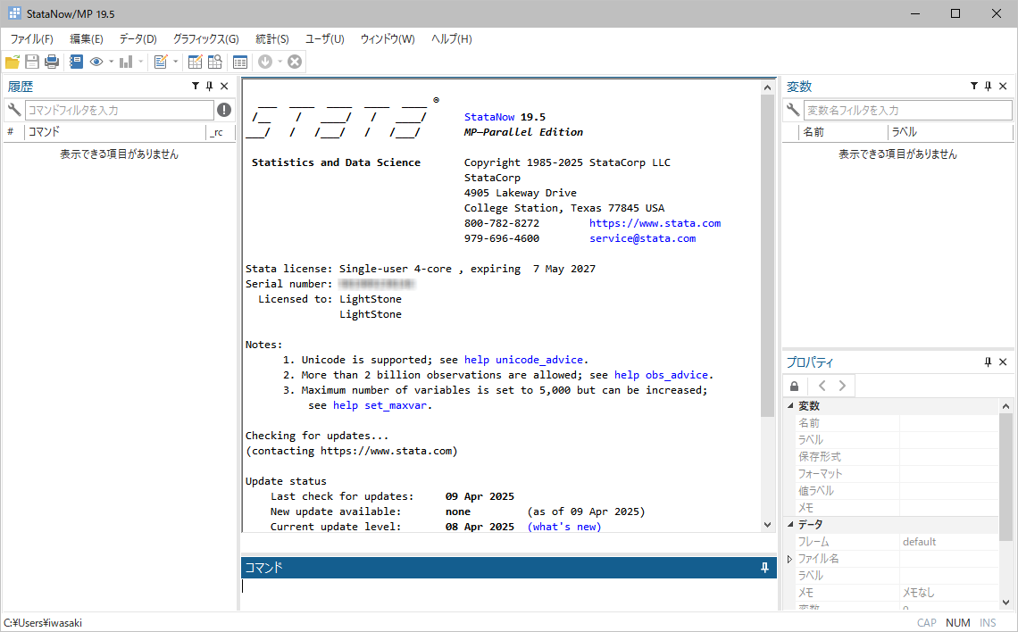Open the Variables Manager table icon

coord(240,62)
